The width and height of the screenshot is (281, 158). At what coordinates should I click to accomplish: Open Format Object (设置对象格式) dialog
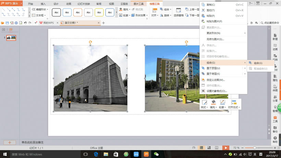pyautogui.click(x=223, y=91)
